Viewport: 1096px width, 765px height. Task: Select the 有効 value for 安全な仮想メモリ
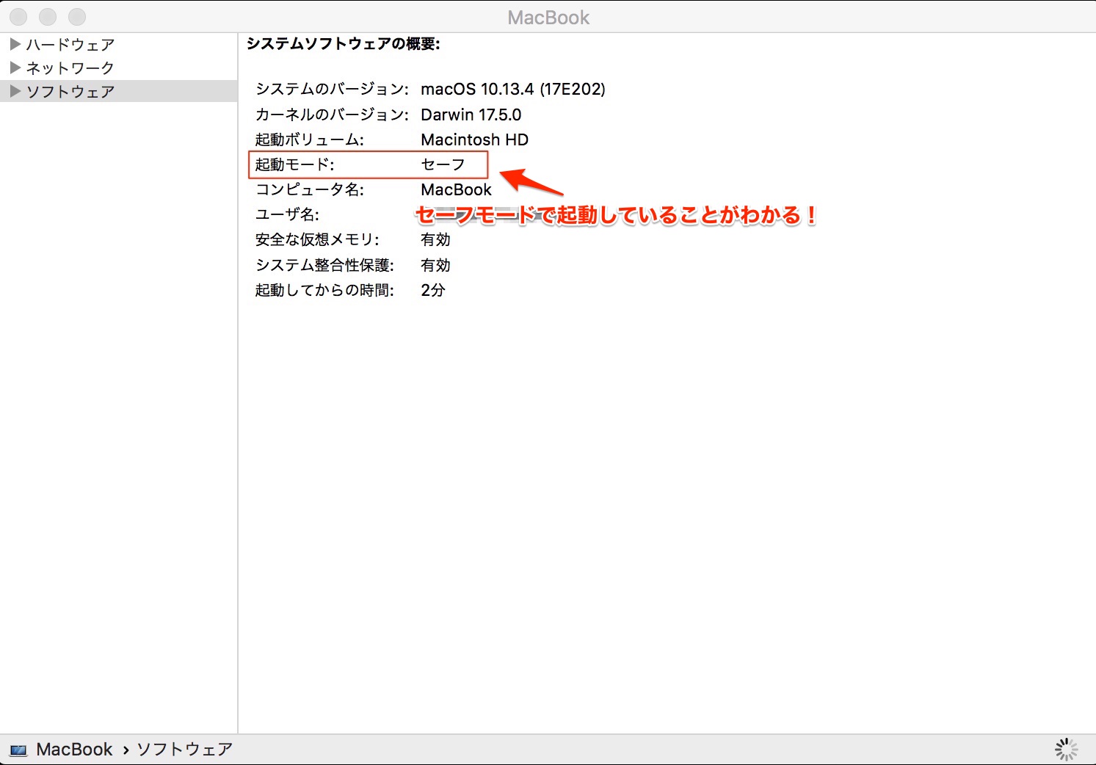point(435,239)
